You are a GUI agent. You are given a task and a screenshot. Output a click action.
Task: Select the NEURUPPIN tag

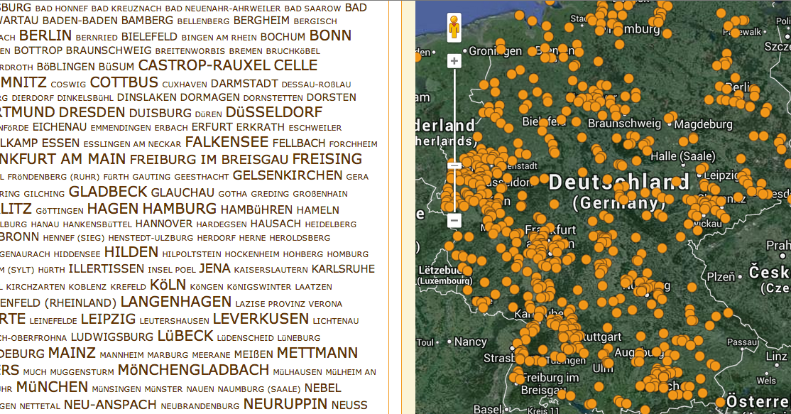pos(285,404)
